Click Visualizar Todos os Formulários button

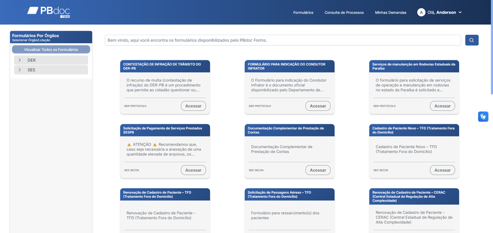tap(51, 50)
